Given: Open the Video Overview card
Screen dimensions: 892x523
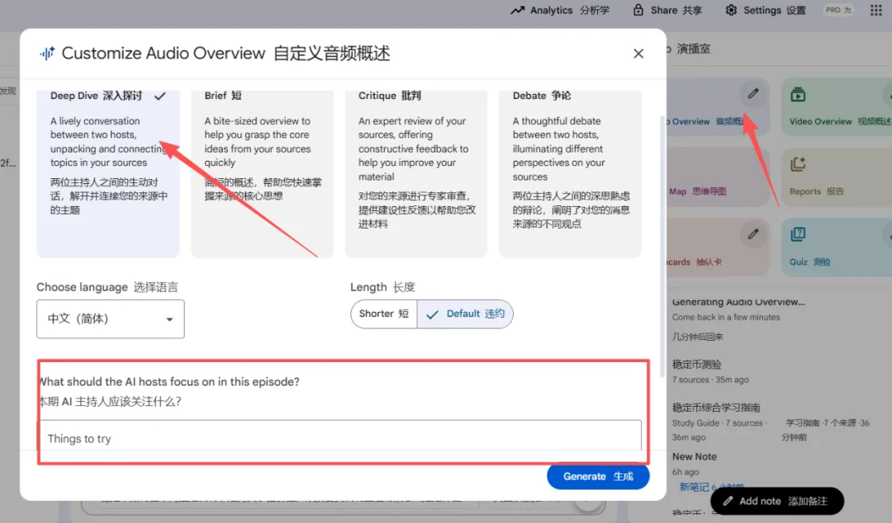Looking at the screenshot, I should [x=836, y=106].
